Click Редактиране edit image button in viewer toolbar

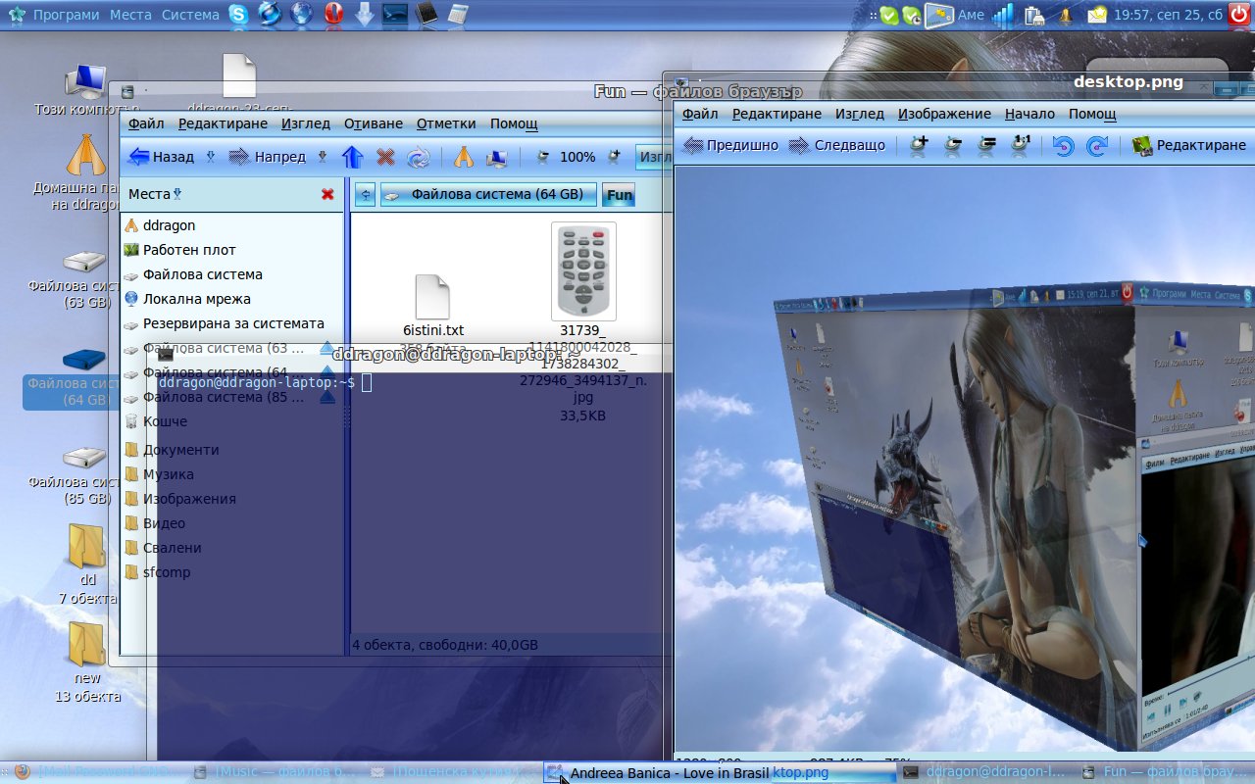click(x=1189, y=145)
